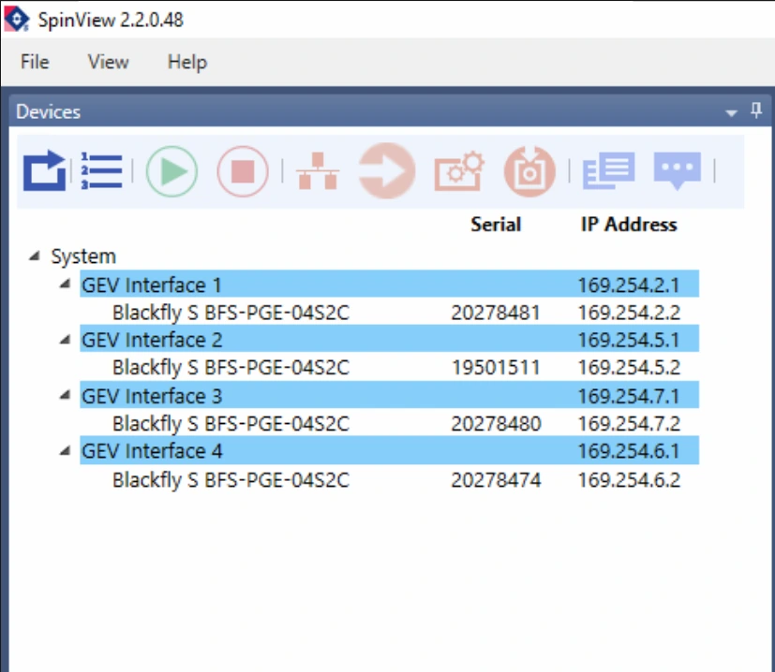Select the Blackfly S camera under GEV Interface 3

[x=231, y=424]
